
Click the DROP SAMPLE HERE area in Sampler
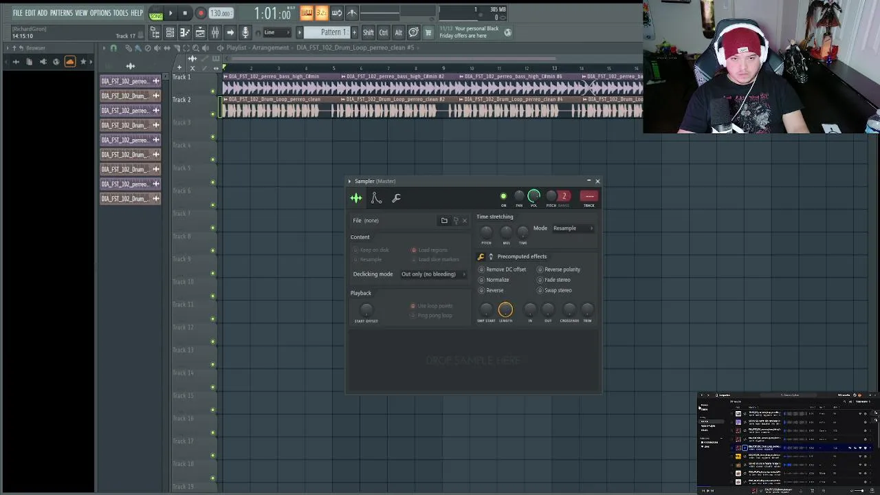point(473,360)
